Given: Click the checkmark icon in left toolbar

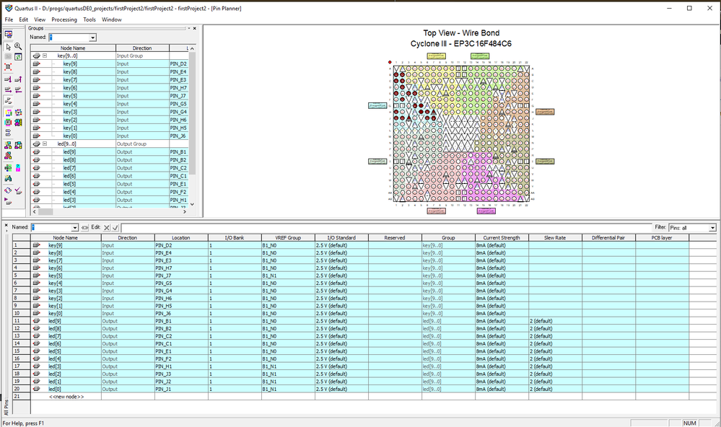Looking at the screenshot, I should point(18,190).
